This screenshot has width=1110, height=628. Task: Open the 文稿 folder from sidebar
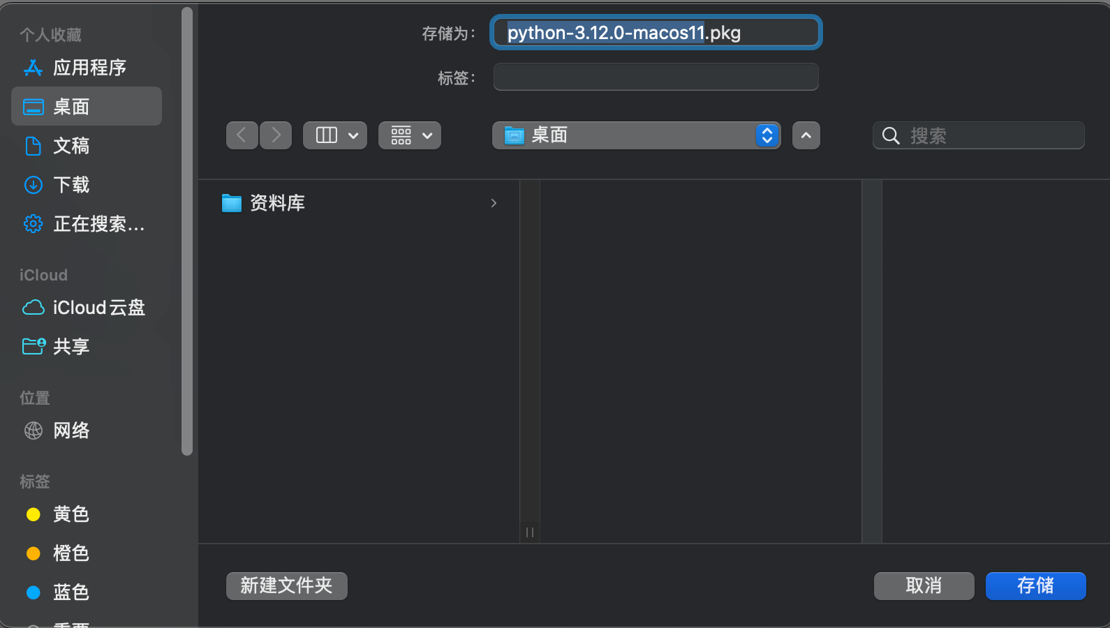(x=72, y=146)
